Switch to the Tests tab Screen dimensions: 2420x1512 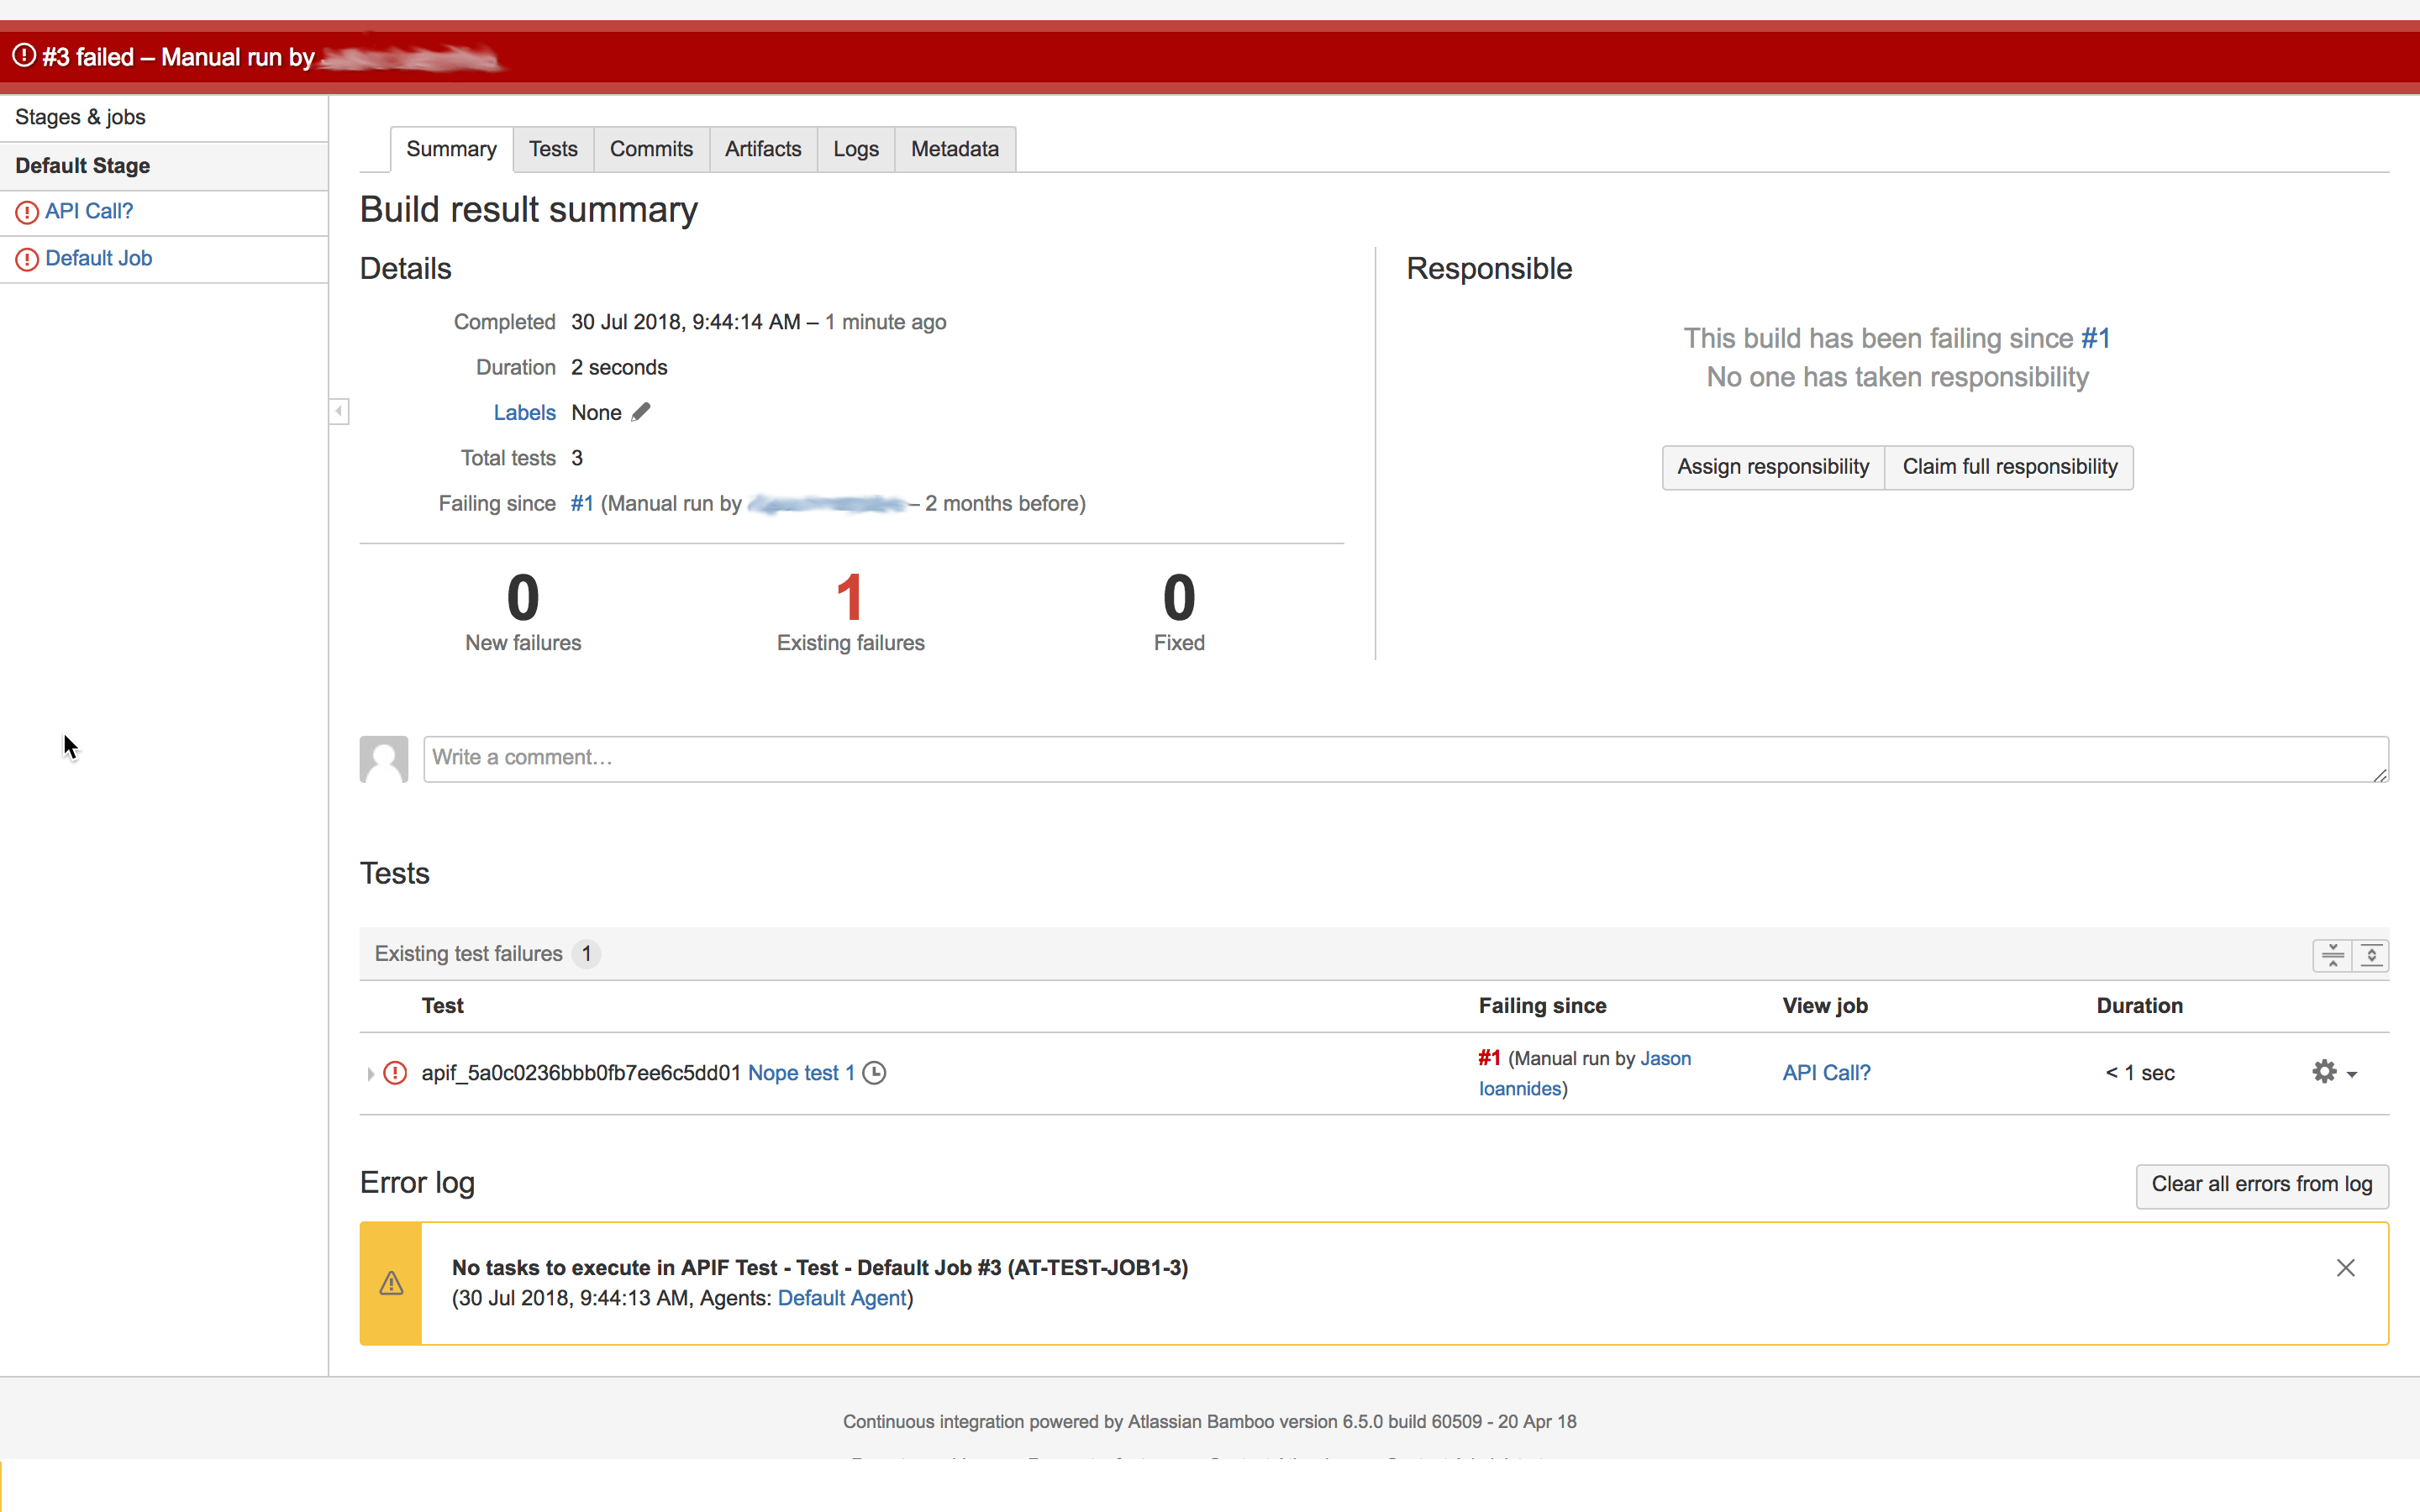553,149
